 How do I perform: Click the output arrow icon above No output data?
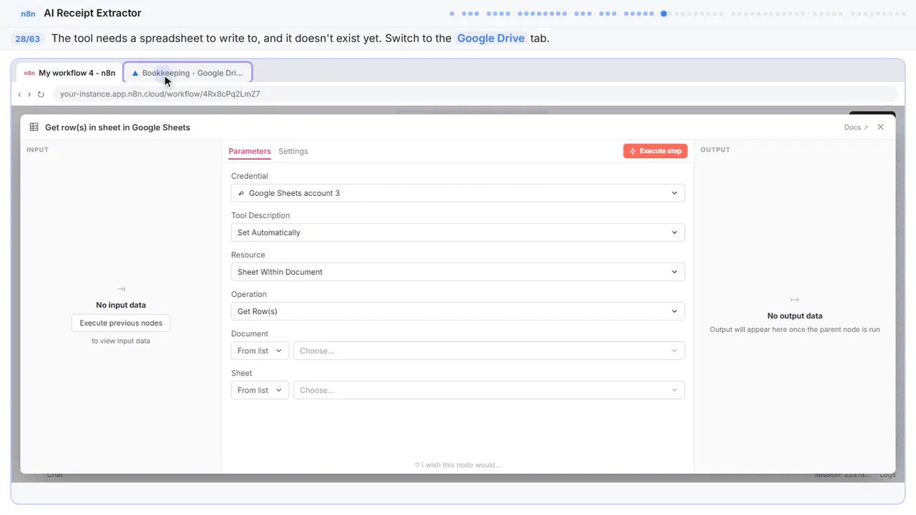pos(794,300)
